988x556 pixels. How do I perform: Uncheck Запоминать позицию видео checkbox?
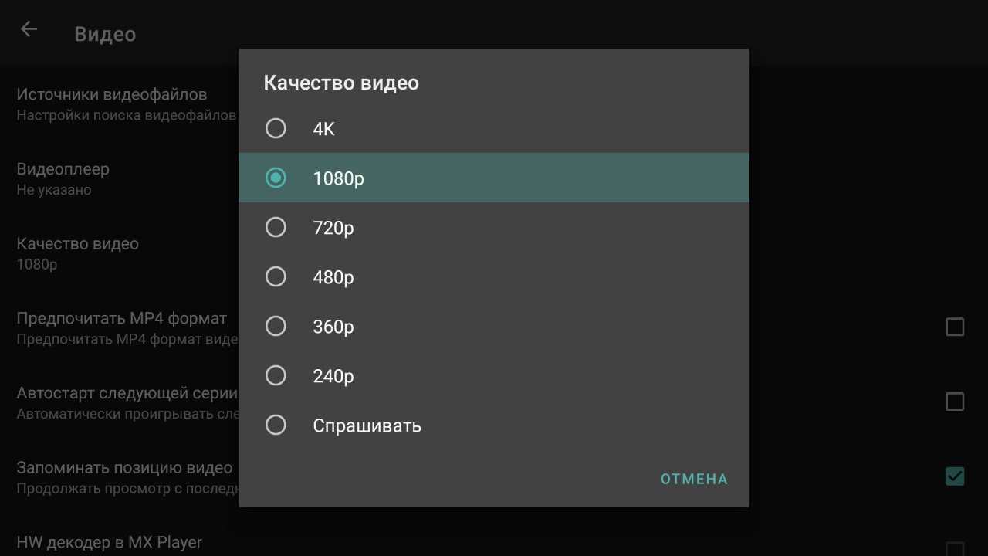coord(955,476)
